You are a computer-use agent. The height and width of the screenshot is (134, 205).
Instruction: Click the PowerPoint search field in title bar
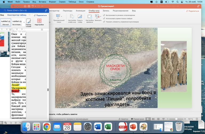[176, 6]
